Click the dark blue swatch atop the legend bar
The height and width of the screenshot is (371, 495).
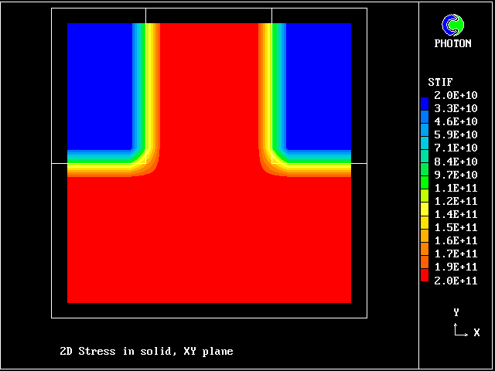pyautogui.click(x=425, y=103)
